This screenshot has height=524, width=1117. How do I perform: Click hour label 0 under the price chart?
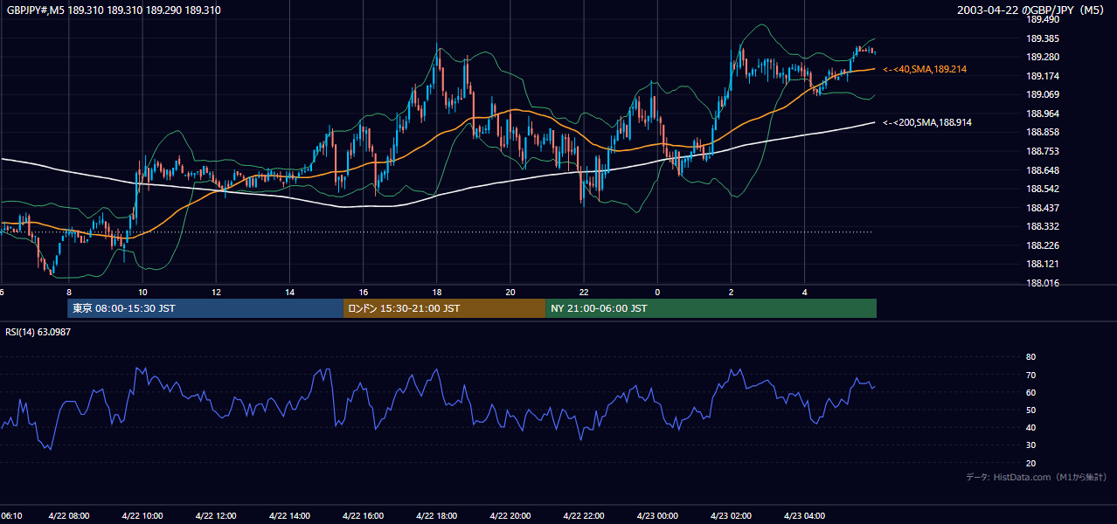tap(657, 293)
